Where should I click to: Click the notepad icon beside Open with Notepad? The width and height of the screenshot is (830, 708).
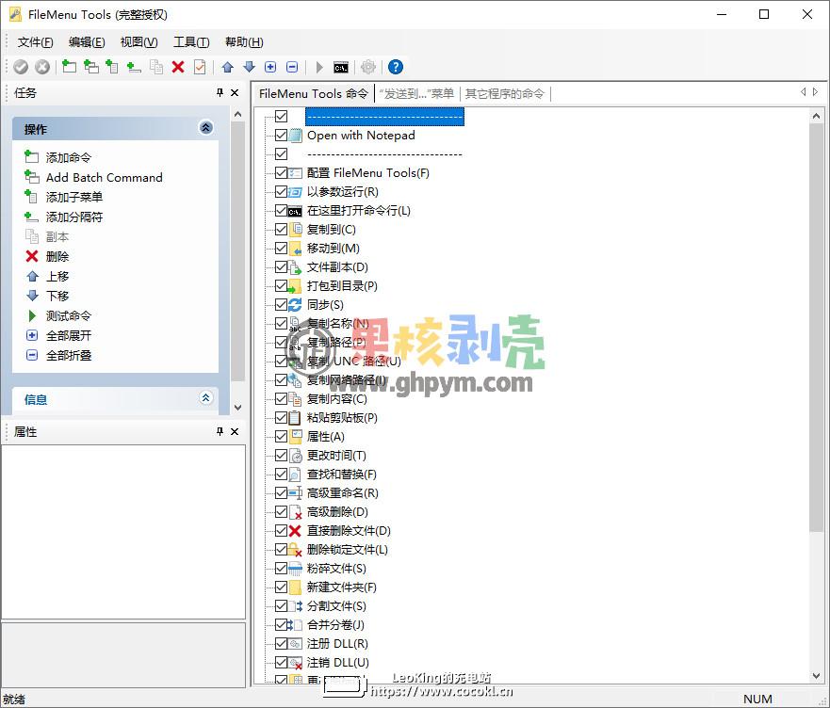tap(296, 136)
